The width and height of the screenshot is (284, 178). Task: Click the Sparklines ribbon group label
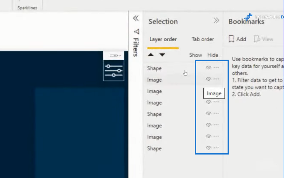tap(27, 8)
